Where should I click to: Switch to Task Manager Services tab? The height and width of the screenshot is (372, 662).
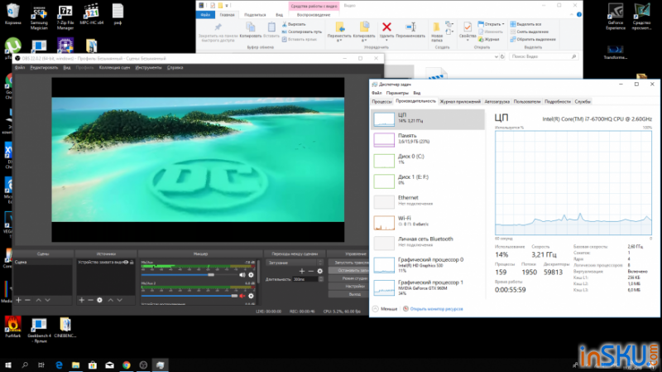583,102
